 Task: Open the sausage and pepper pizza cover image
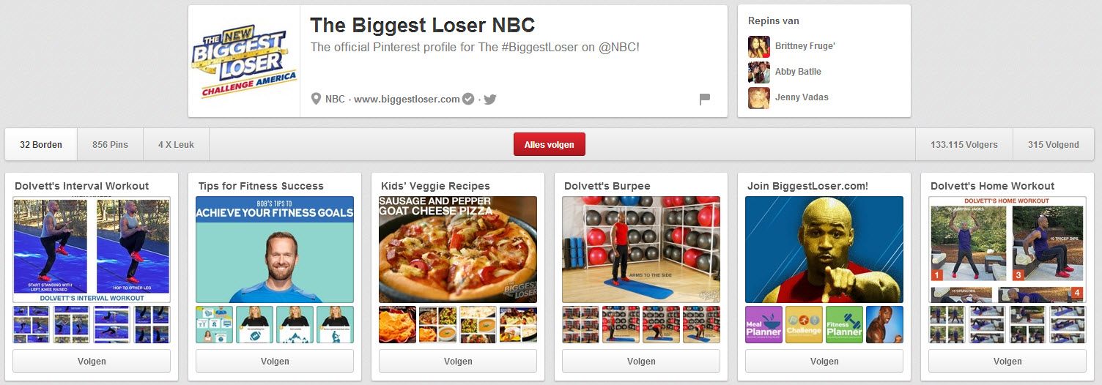(x=458, y=250)
